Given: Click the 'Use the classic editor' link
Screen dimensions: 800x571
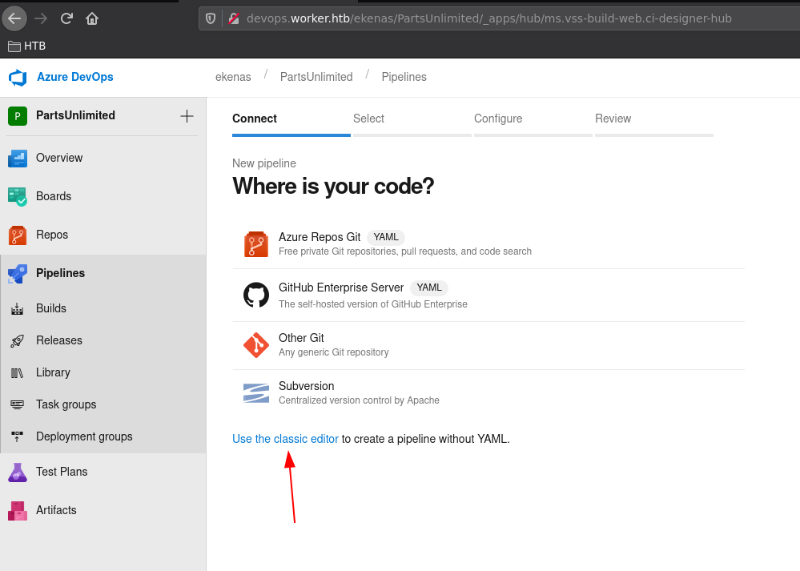Looking at the screenshot, I should tap(285, 440).
